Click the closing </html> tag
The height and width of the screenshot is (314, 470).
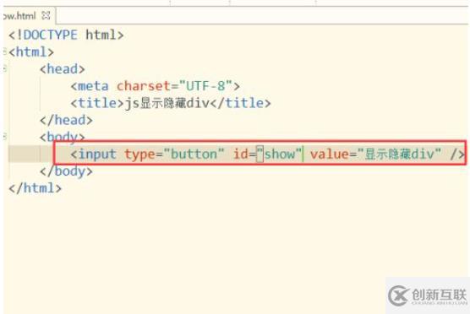(35, 188)
